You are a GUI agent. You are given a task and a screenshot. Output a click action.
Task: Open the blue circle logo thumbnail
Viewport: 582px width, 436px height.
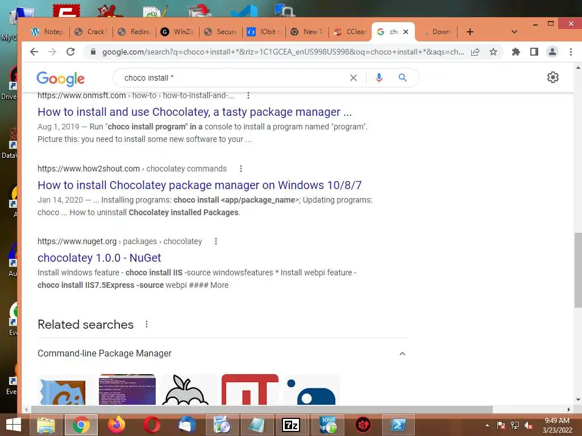pyautogui.click(x=311, y=389)
